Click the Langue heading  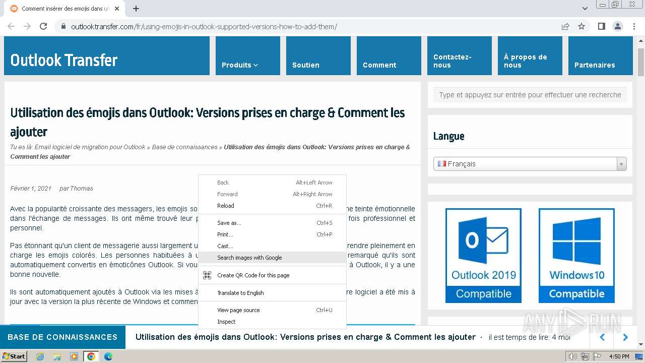(448, 136)
